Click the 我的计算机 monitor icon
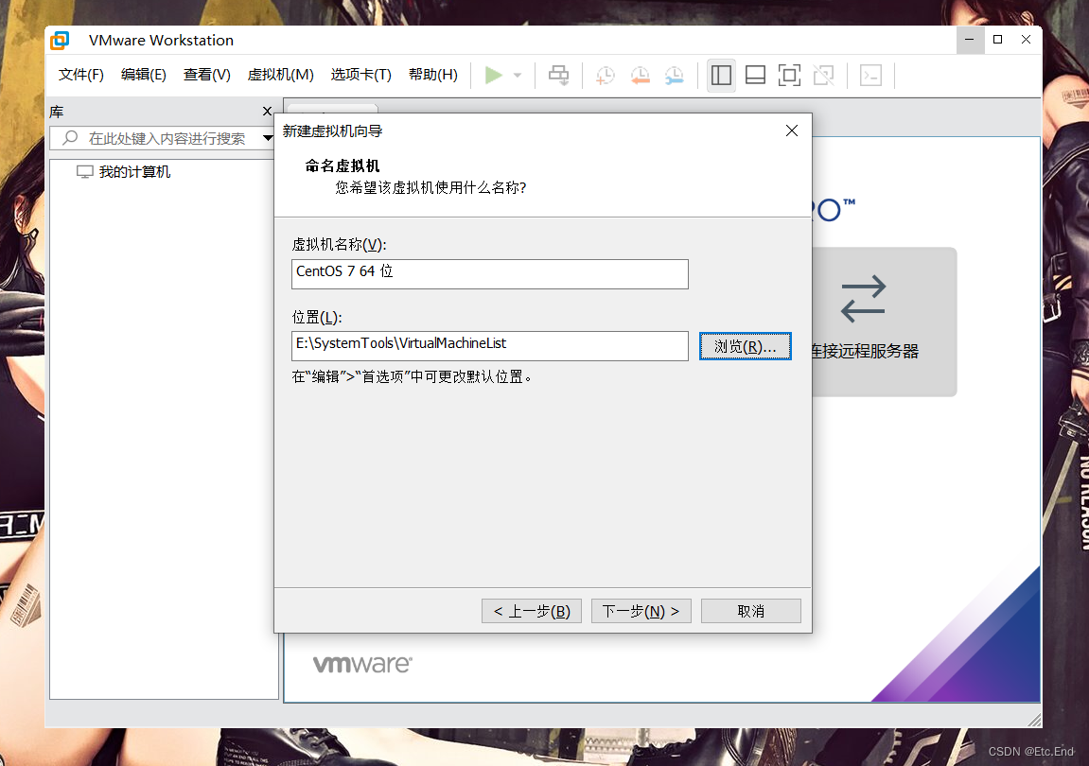 pyautogui.click(x=85, y=172)
